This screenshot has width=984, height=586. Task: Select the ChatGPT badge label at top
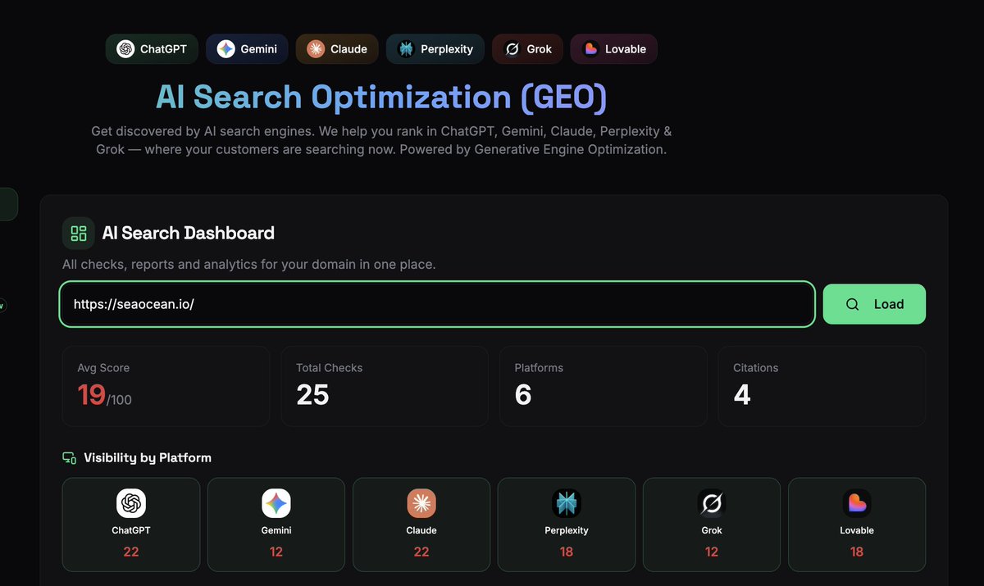click(x=163, y=49)
